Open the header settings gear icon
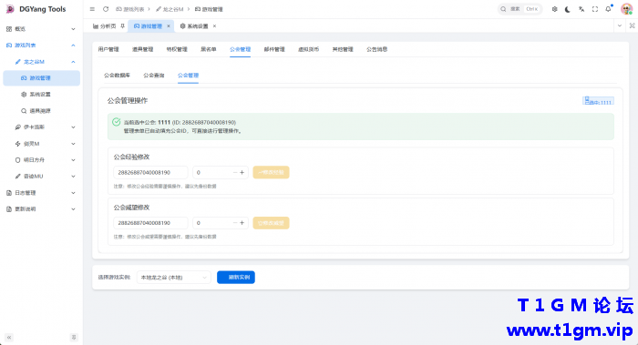Image resolution: width=638 pixels, height=345 pixels. click(x=554, y=9)
